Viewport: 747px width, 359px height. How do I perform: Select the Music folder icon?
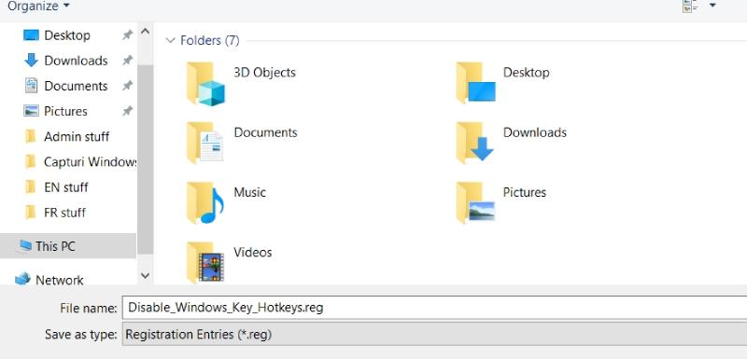coord(204,202)
